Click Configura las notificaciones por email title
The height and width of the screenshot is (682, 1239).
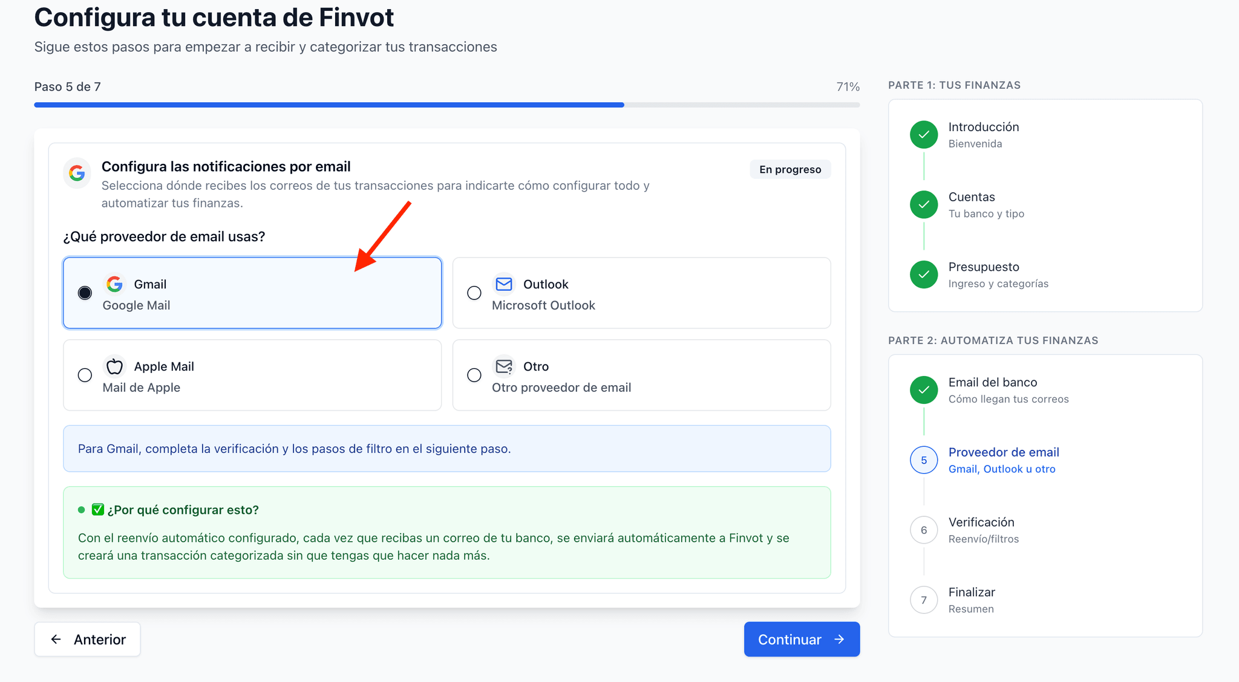pos(226,166)
